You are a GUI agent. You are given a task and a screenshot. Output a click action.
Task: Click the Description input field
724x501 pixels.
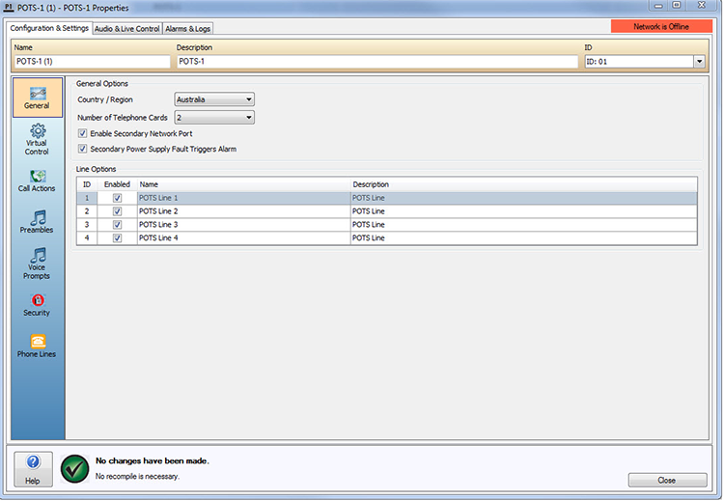point(377,62)
